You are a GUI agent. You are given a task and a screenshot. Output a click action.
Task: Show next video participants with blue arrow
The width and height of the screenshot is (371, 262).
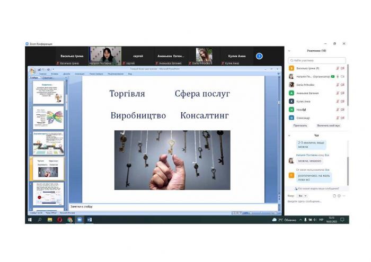[x=259, y=56]
